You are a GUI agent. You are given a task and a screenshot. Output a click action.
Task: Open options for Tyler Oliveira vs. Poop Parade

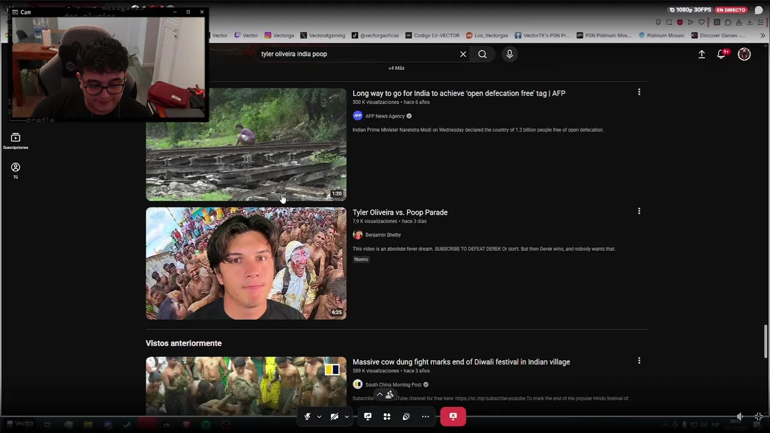(639, 211)
